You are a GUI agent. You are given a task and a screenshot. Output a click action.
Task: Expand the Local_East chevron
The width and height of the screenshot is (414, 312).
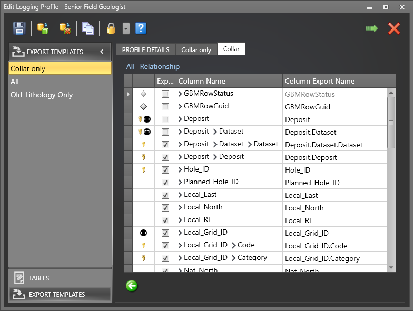point(180,195)
